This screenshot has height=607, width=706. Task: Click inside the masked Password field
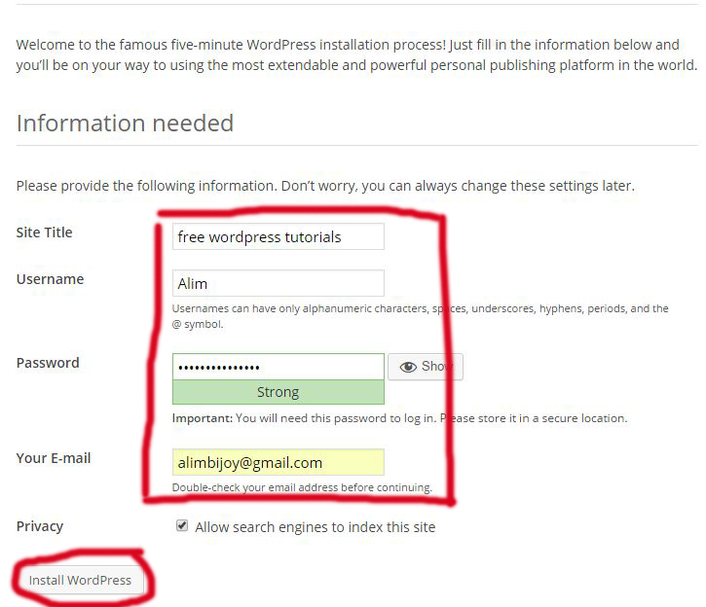point(278,367)
